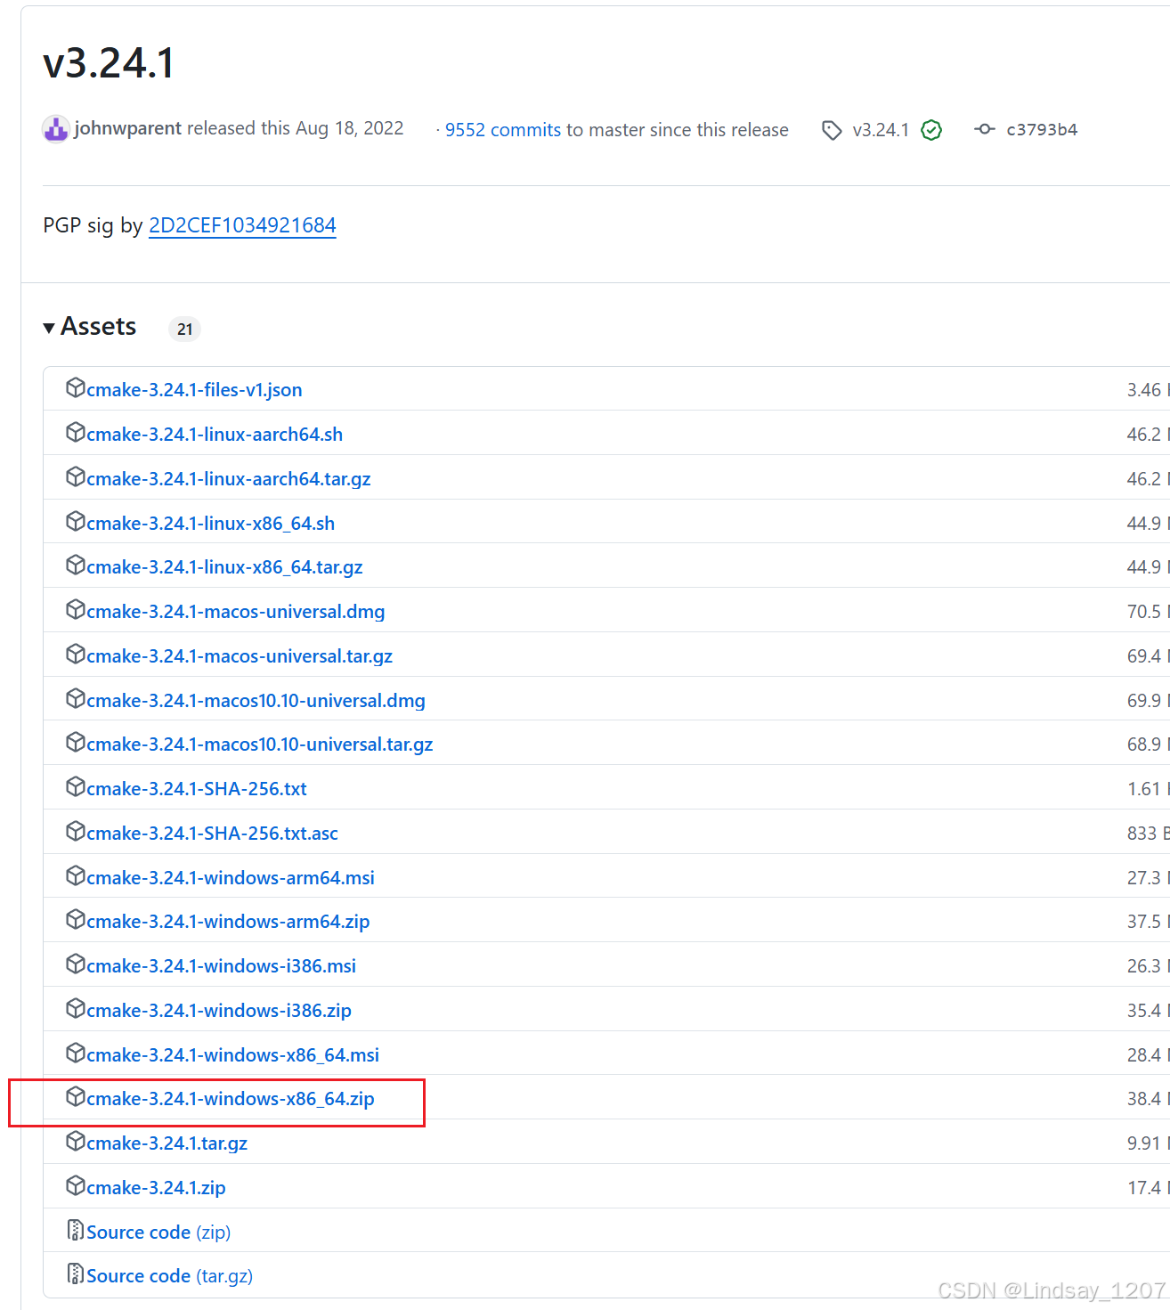The height and width of the screenshot is (1310, 1170).
Task: Click the zip archive icon beside Source code (zip)
Action: (76, 1230)
